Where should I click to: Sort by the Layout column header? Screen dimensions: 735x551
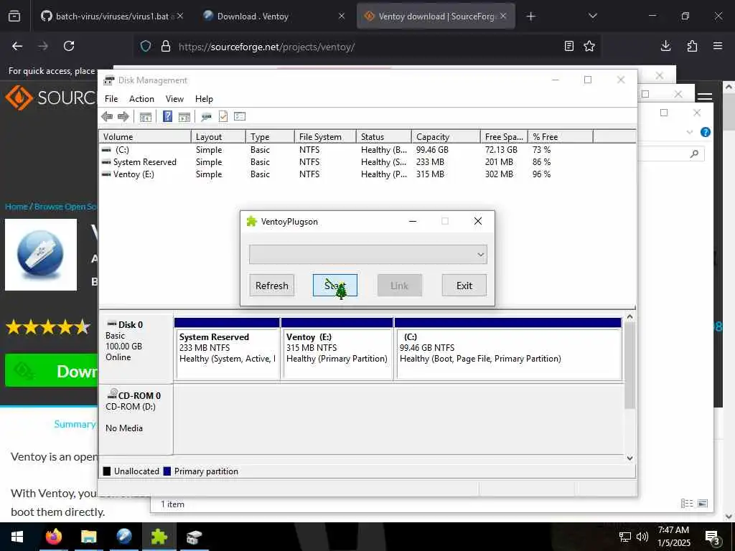pos(218,137)
